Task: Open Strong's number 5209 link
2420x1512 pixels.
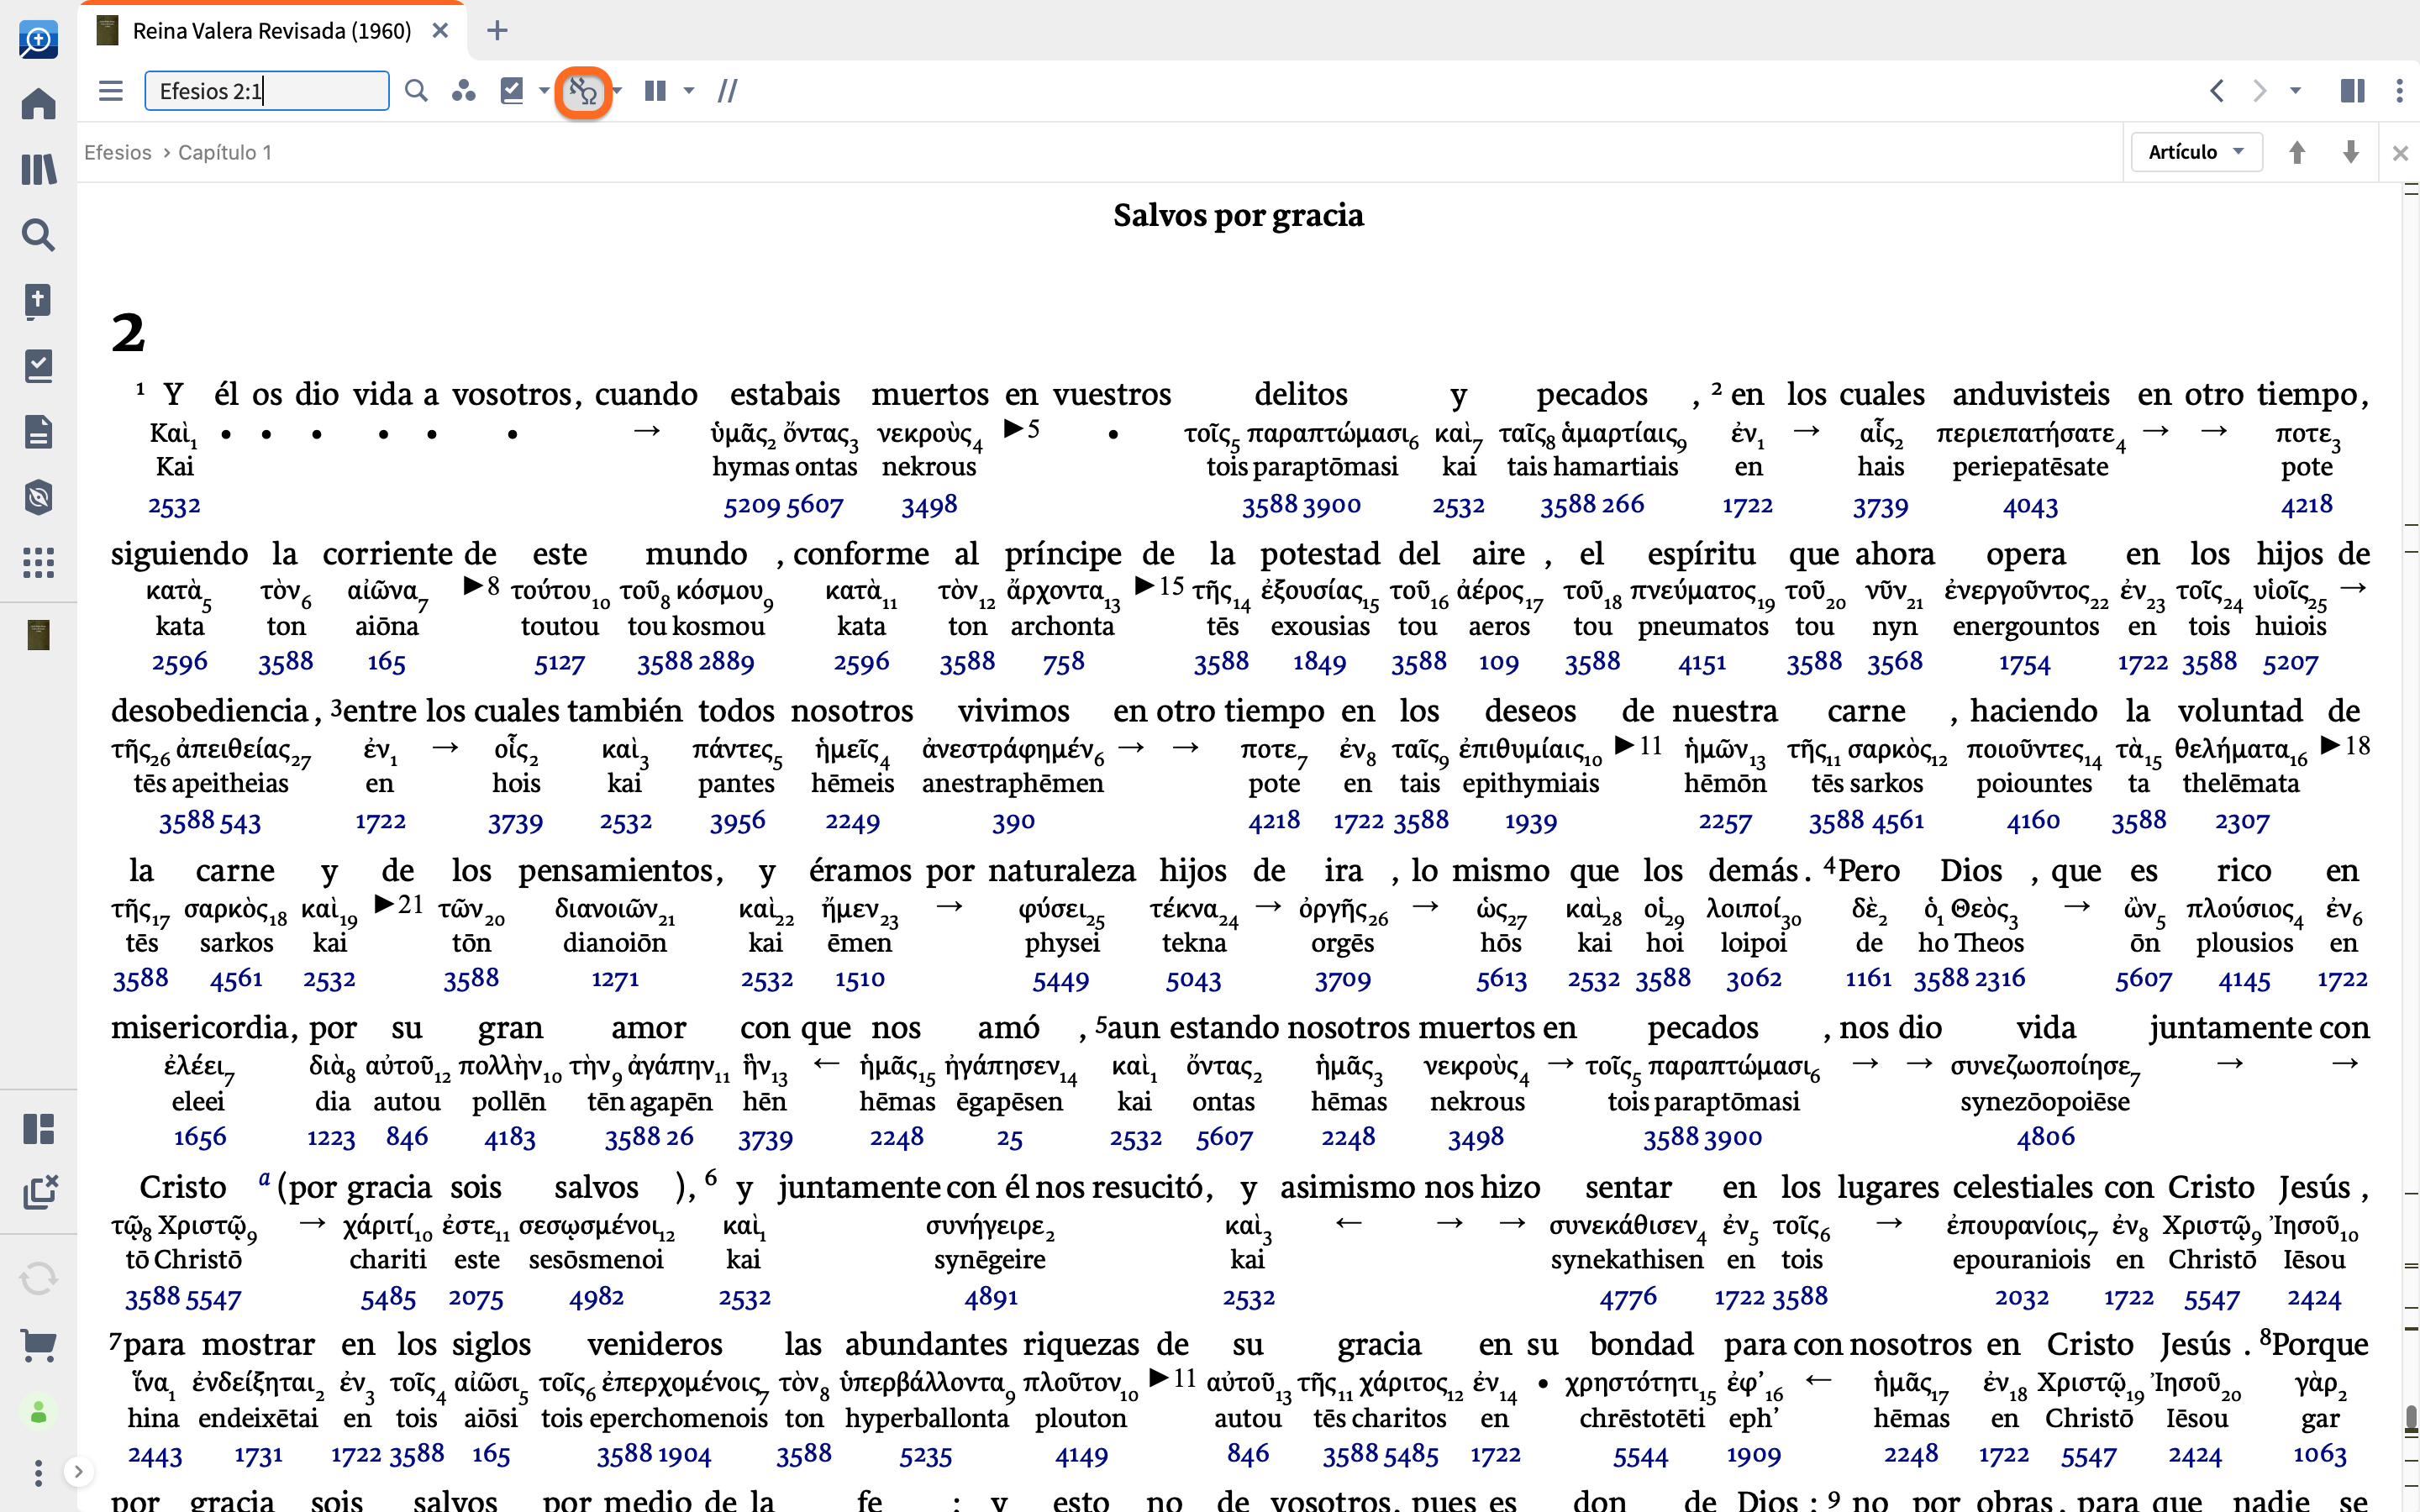Action: click(x=753, y=506)
